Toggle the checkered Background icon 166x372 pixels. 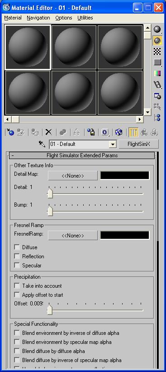157,51
